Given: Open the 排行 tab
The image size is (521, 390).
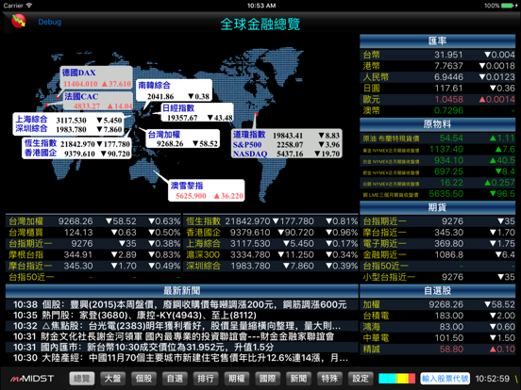Looking at the screenshot, I should pos(206,379).
